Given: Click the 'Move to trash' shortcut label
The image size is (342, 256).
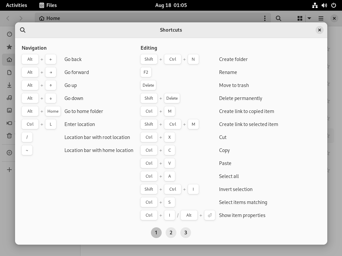Looking at the screenshot, I should [234, 85].
